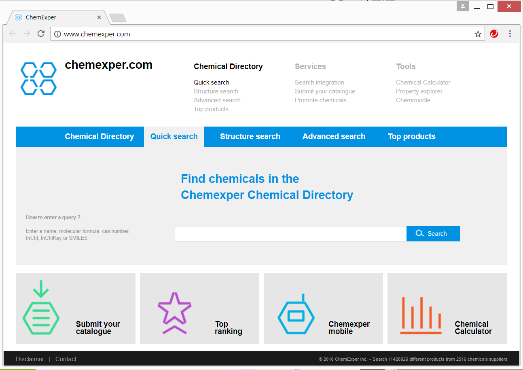Open a new browser tab
Viewport: 523px width, 370px height.
pyautogui.click(x=118, y=18)
